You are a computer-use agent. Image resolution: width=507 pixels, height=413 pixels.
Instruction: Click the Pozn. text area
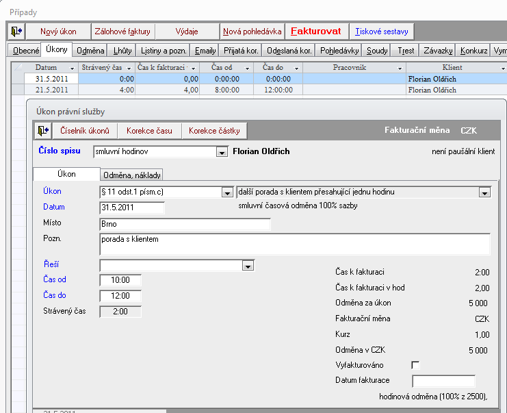(x=295, y=245)
